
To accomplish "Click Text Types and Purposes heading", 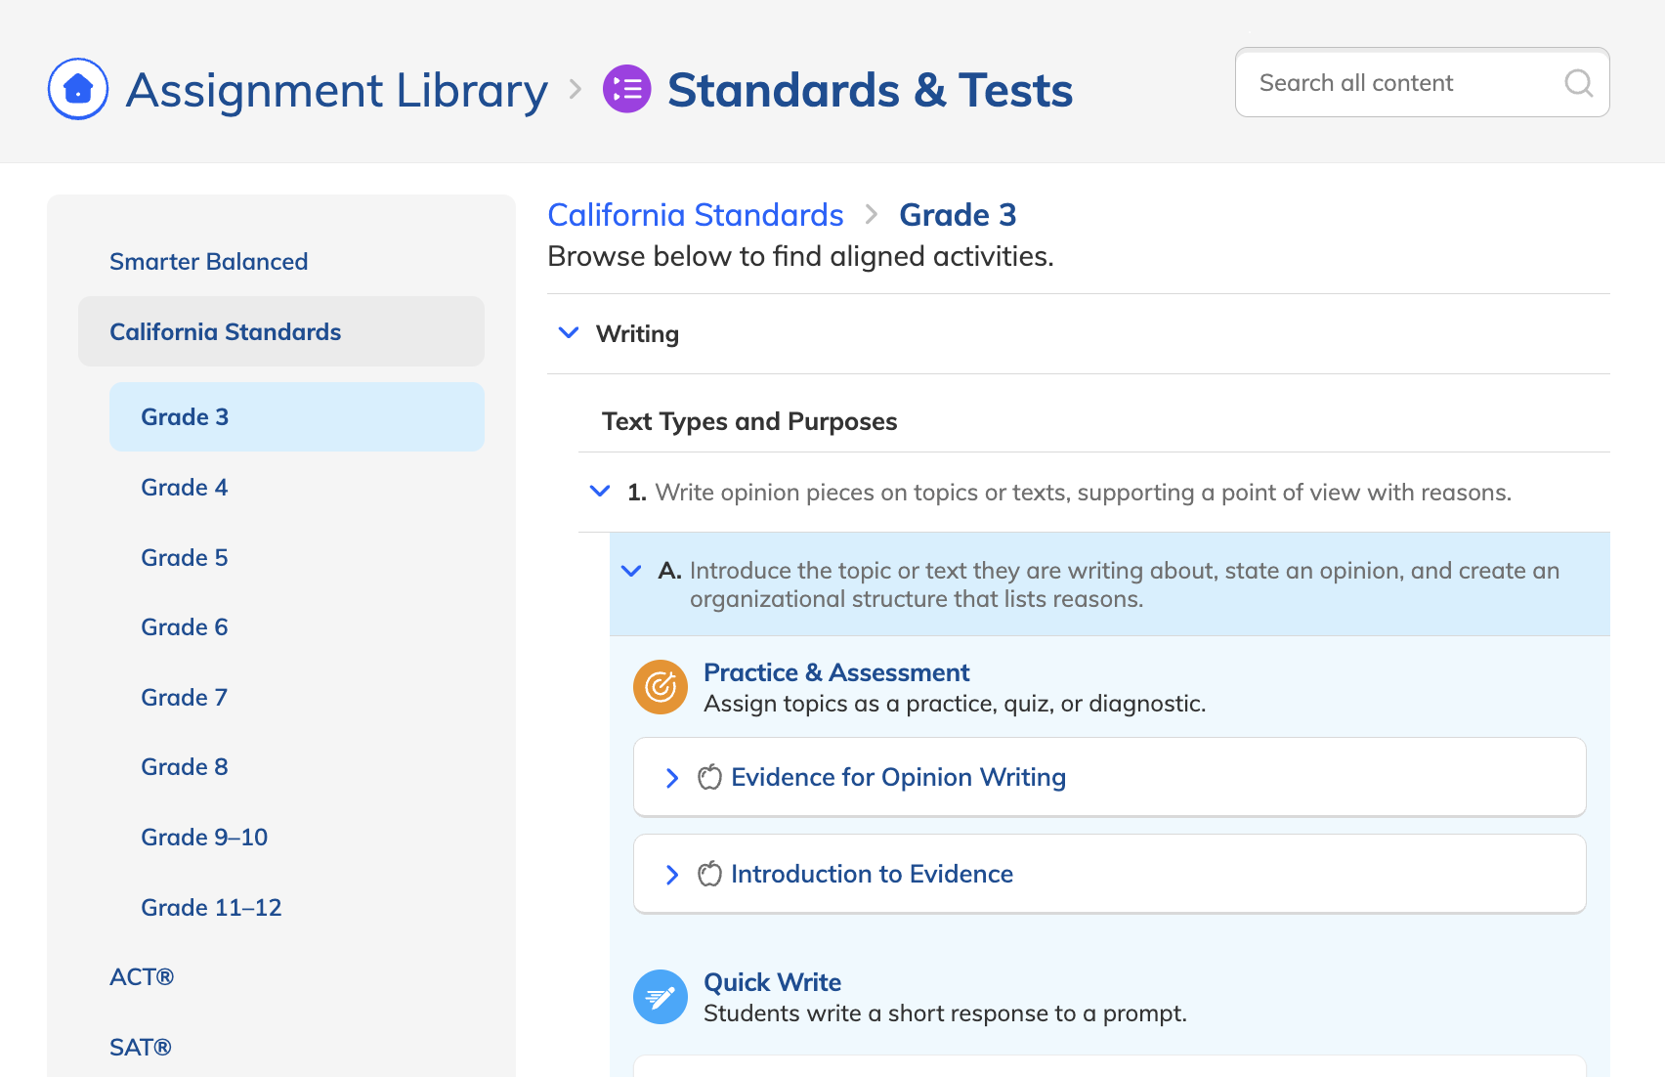I will [749, 421].
